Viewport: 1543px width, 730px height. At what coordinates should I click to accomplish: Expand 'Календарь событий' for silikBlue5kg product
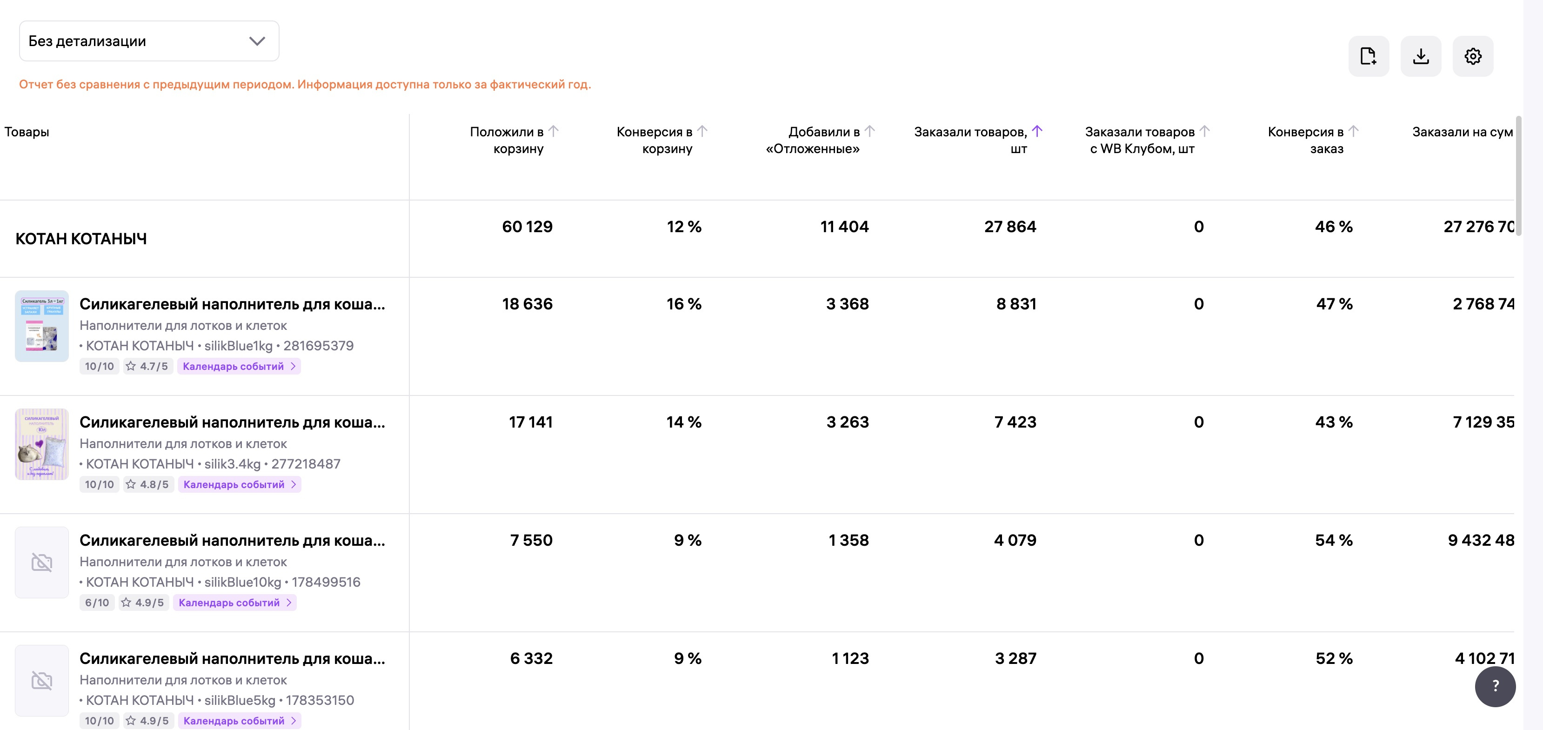click(239, 720)
